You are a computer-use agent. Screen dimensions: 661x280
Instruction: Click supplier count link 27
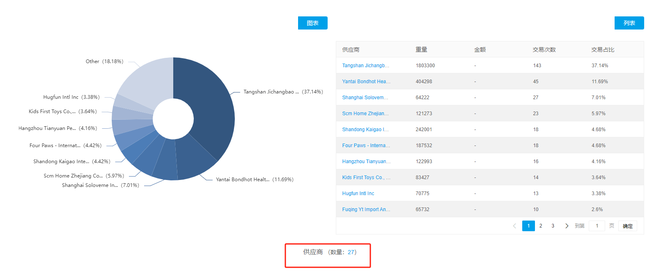[351, 252]
